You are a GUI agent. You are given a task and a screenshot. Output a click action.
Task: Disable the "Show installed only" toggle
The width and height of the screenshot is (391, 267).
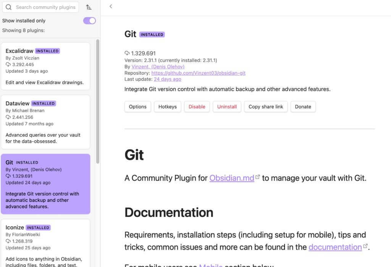89,20
